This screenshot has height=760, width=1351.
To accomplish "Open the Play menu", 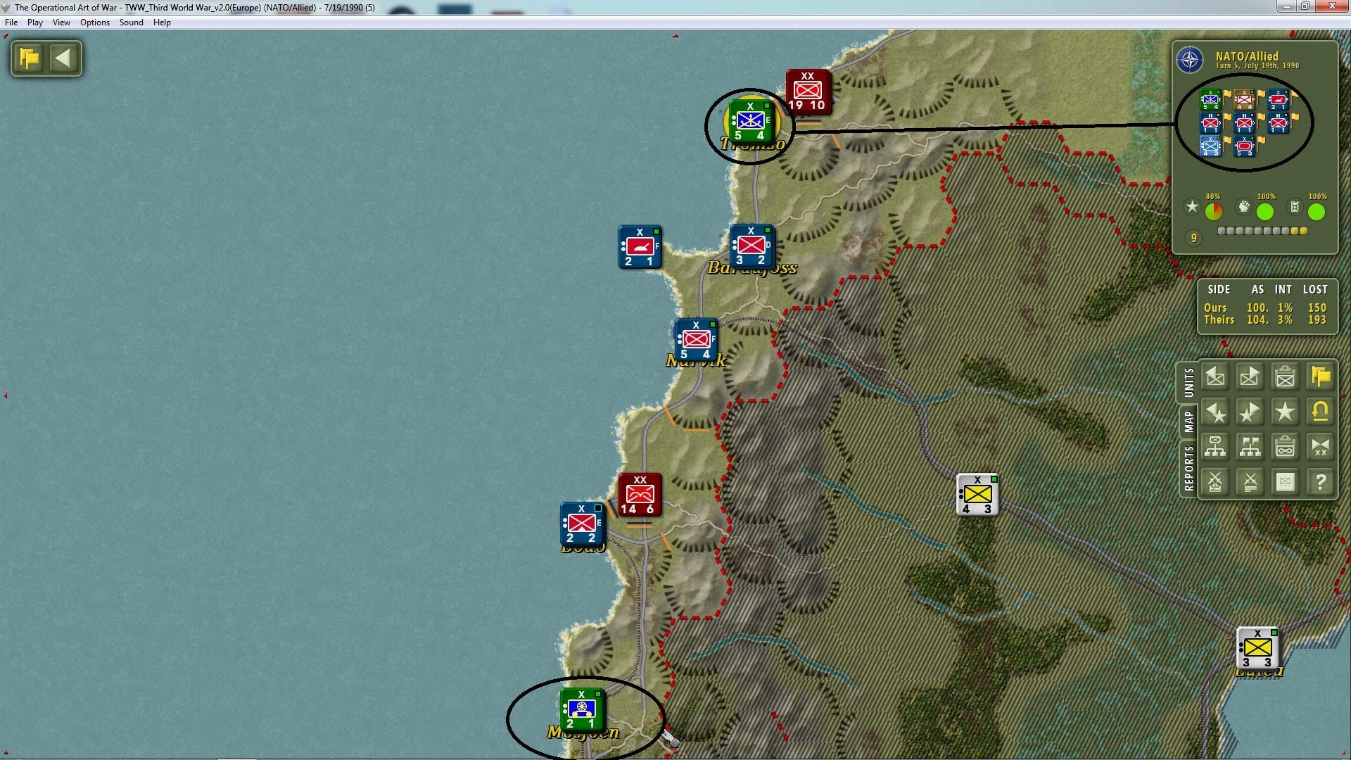I will [35, 23].
